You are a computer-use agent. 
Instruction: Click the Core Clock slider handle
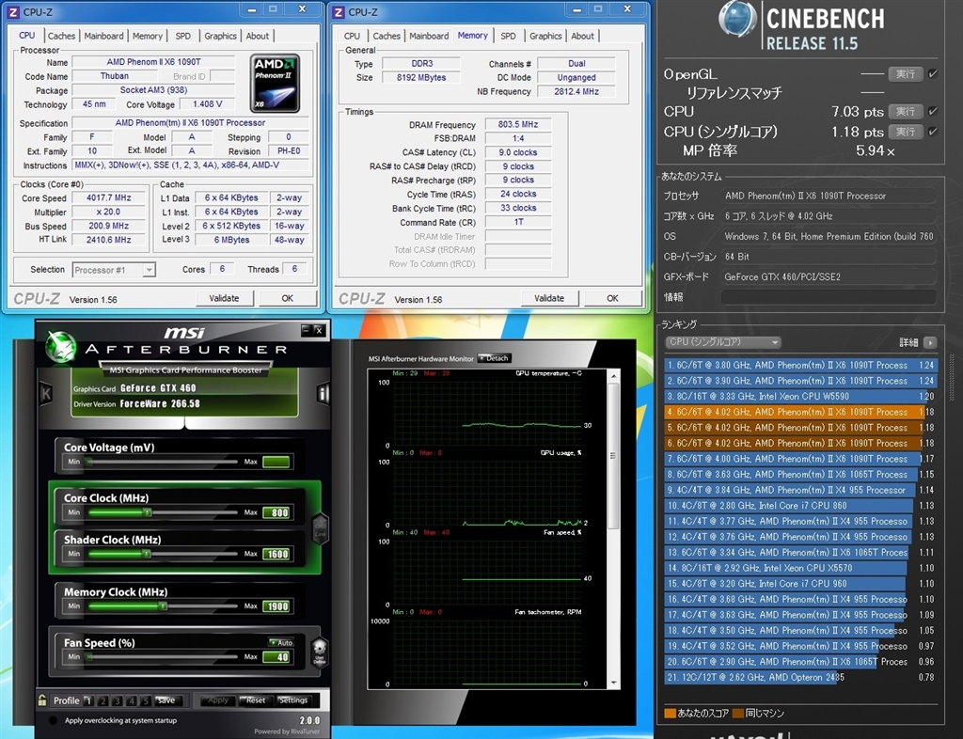(x=148, y=512)
